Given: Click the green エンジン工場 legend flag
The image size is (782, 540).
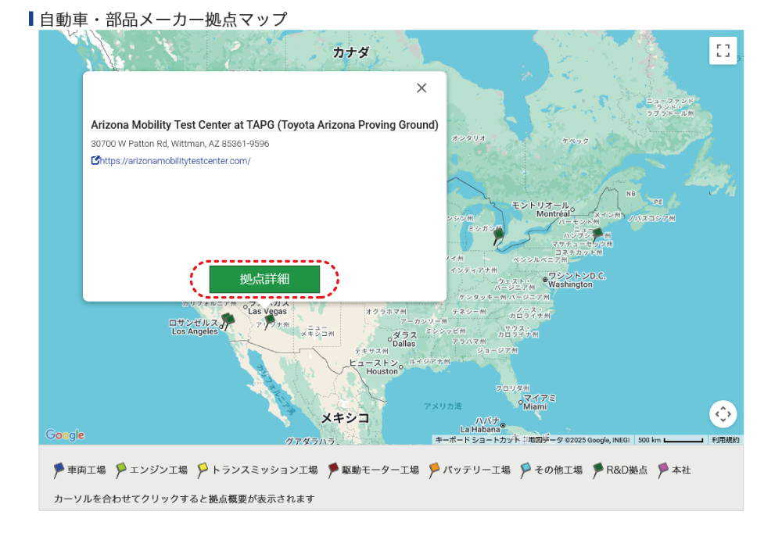Looking at the screenshot, I should click(x=121, y=470).
